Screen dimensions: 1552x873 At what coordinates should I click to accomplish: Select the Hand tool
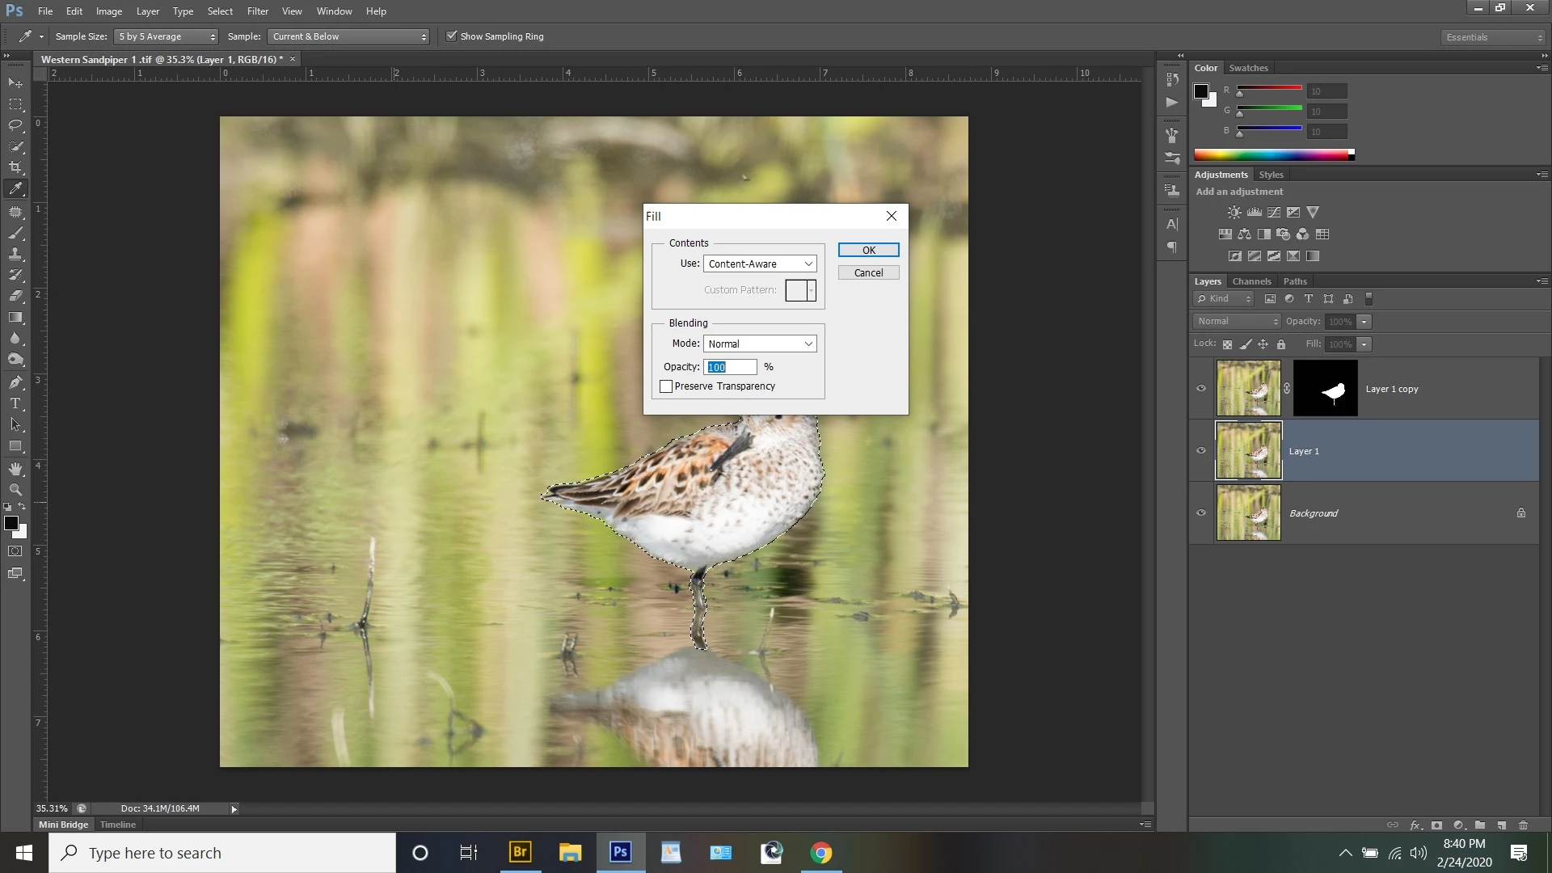(15, 469)
